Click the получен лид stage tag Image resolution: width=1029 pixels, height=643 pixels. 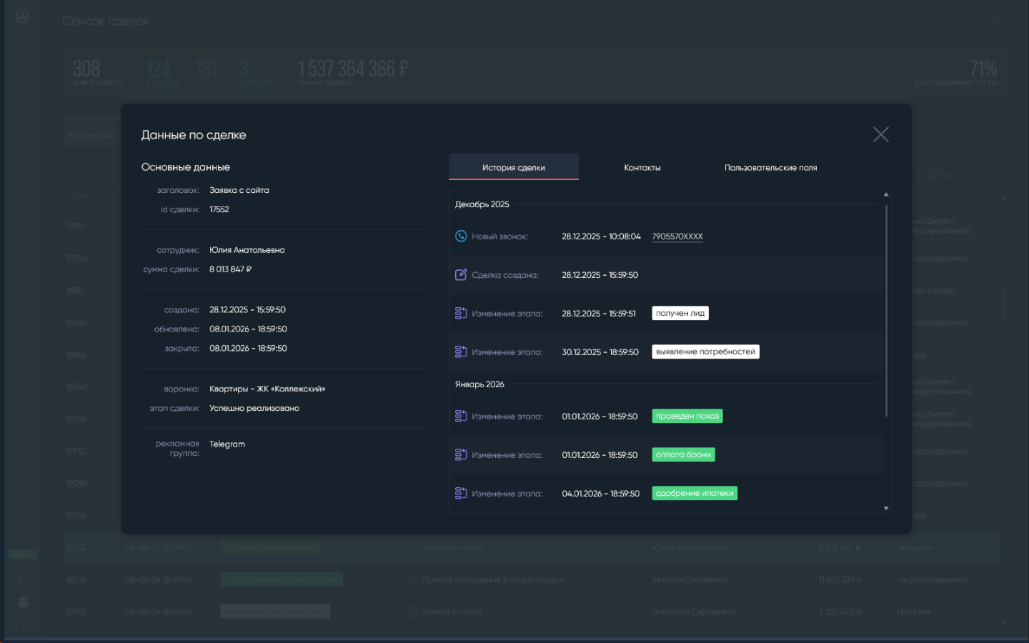(680, 314)
